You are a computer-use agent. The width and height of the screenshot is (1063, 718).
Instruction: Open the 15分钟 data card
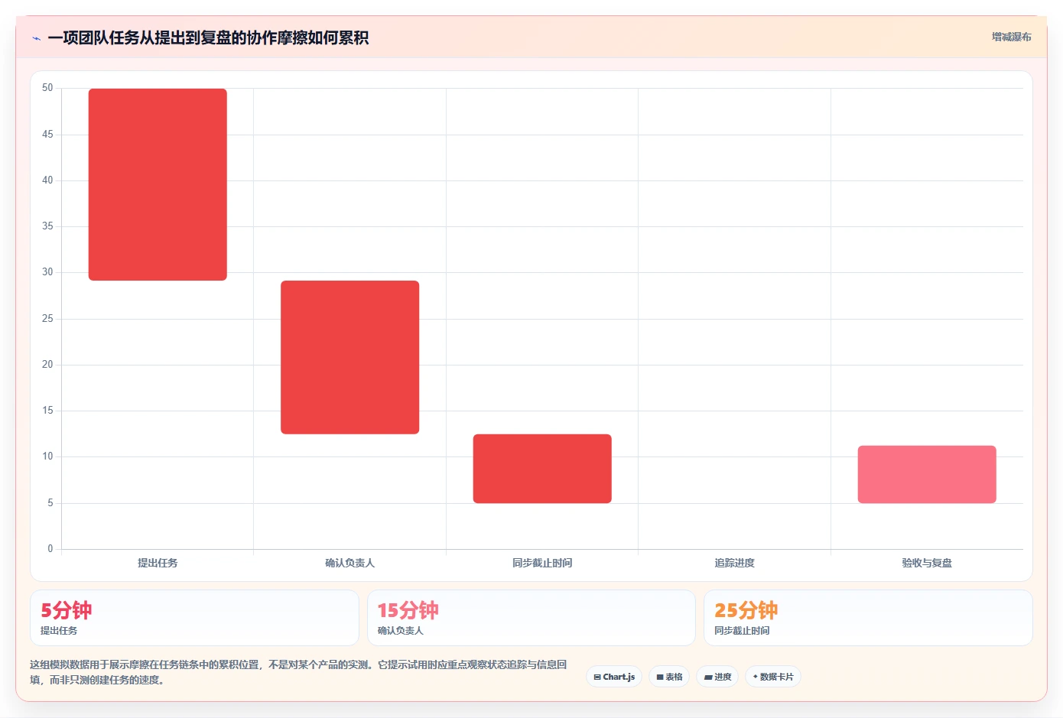[531, 618]
